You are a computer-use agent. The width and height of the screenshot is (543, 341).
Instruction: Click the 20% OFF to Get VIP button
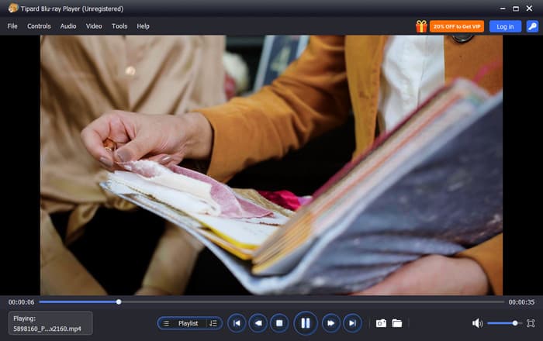pyautogui.click(x=457, y=26)
